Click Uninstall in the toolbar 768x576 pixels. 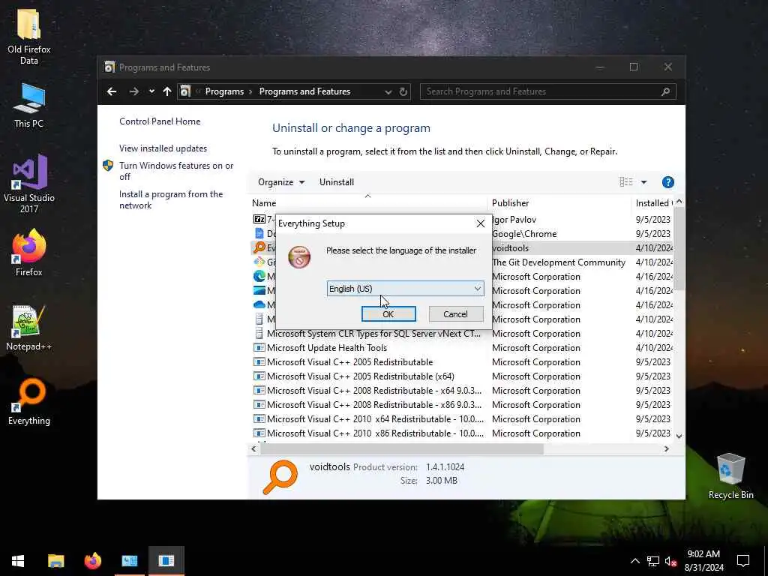pos(337,182)
